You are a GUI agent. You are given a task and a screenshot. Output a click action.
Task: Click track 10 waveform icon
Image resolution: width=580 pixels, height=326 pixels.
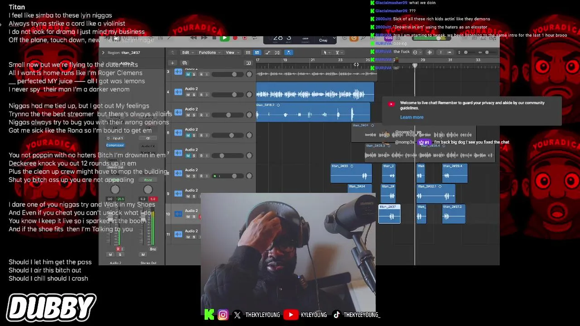(179, 214)
